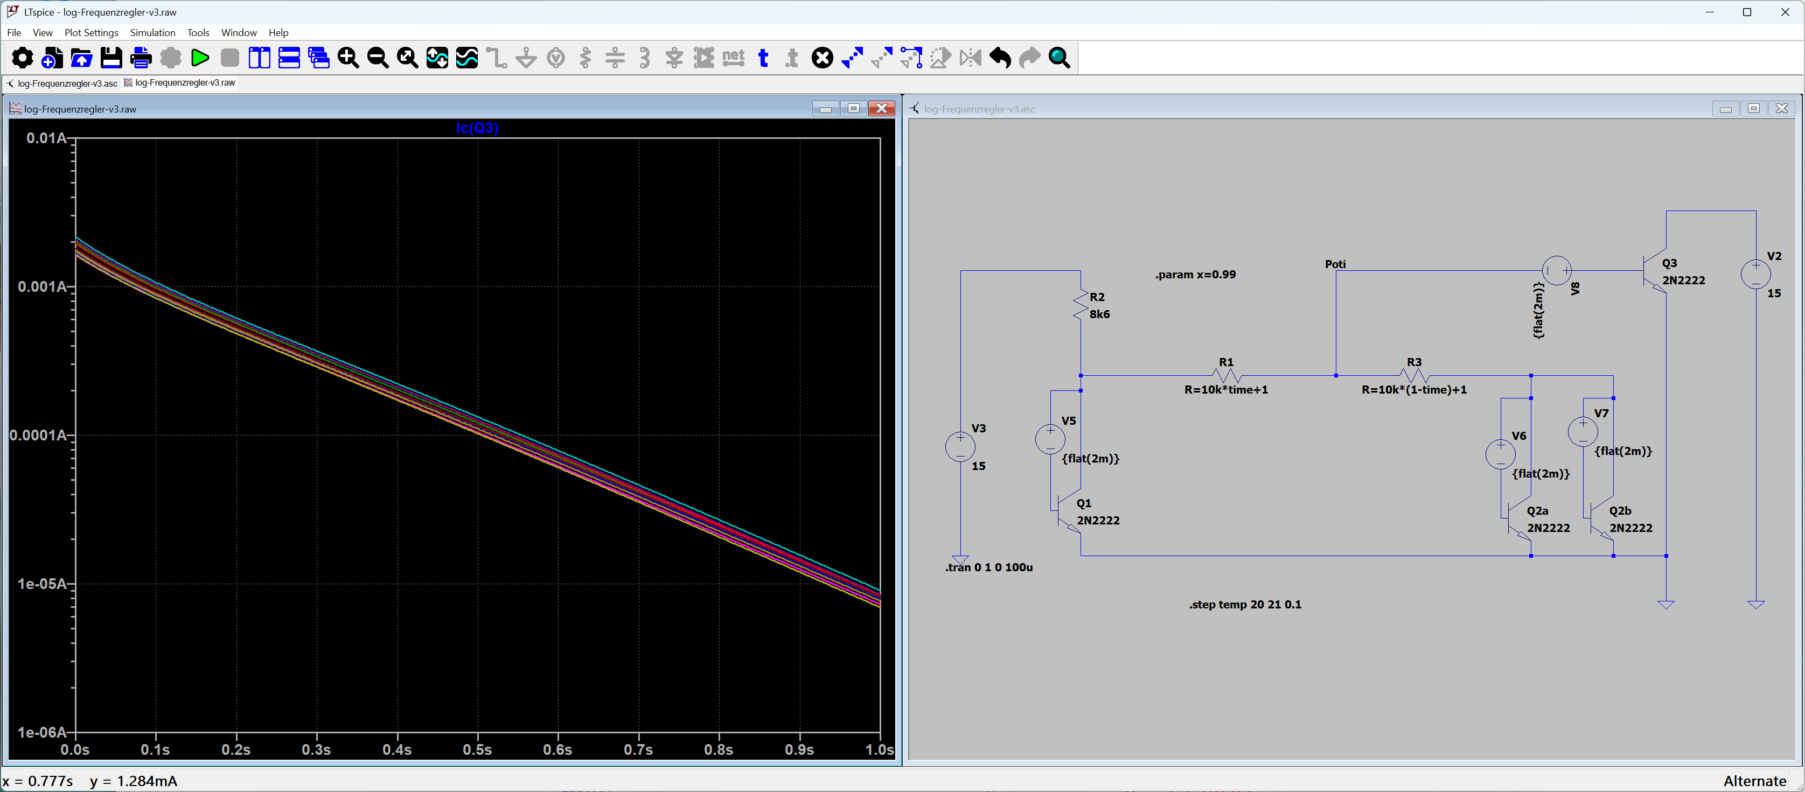Click the Cascade windows icon
The height and width of the screenshot is (792, 1805).
(x=319, y=58)
